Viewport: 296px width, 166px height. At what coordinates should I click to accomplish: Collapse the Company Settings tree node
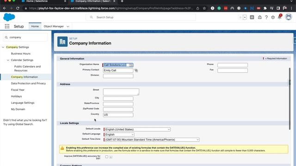(x=3, y=47)
